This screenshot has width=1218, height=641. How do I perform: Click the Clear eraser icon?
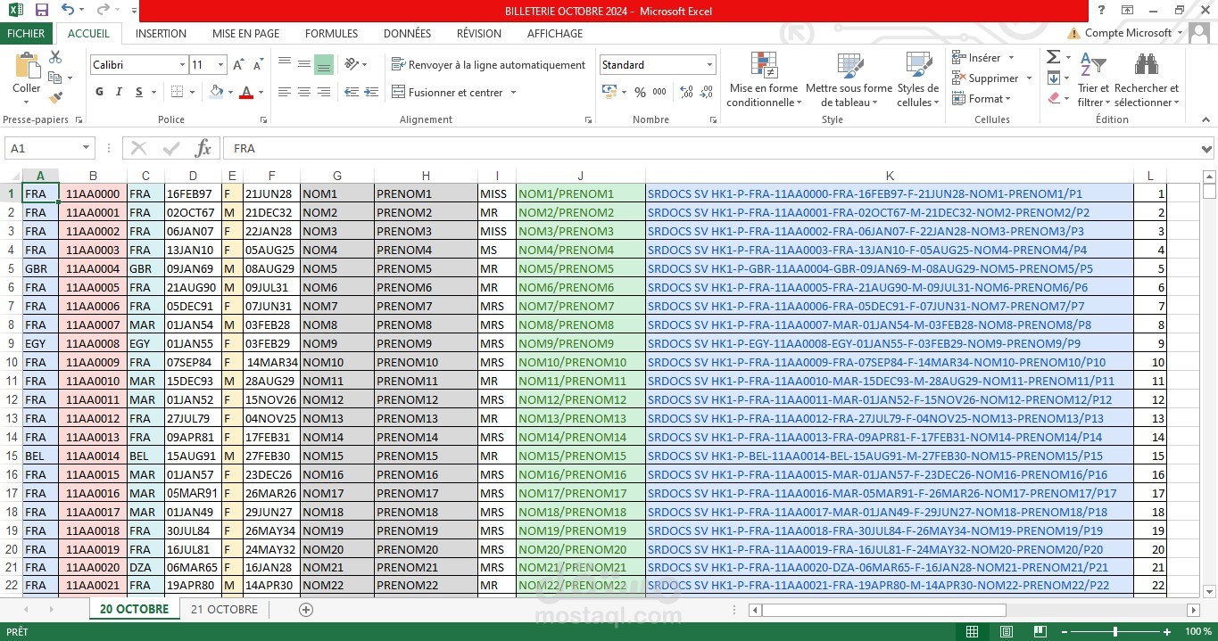pos(1053,98)
